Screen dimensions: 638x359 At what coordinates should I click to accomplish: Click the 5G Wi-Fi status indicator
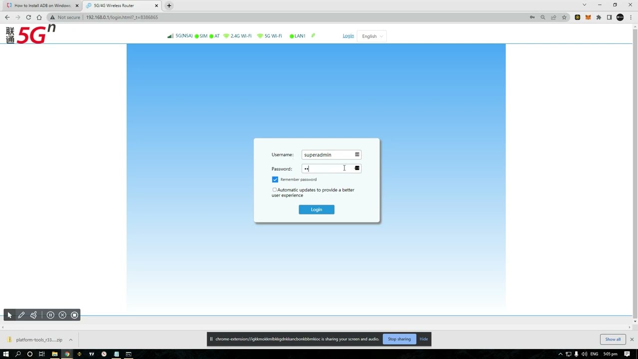269,36
